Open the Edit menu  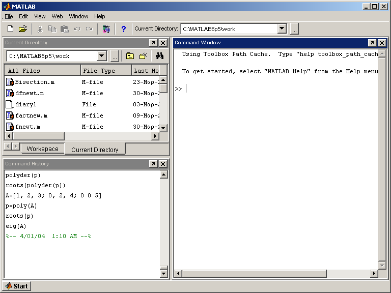(x=23, y=16)
